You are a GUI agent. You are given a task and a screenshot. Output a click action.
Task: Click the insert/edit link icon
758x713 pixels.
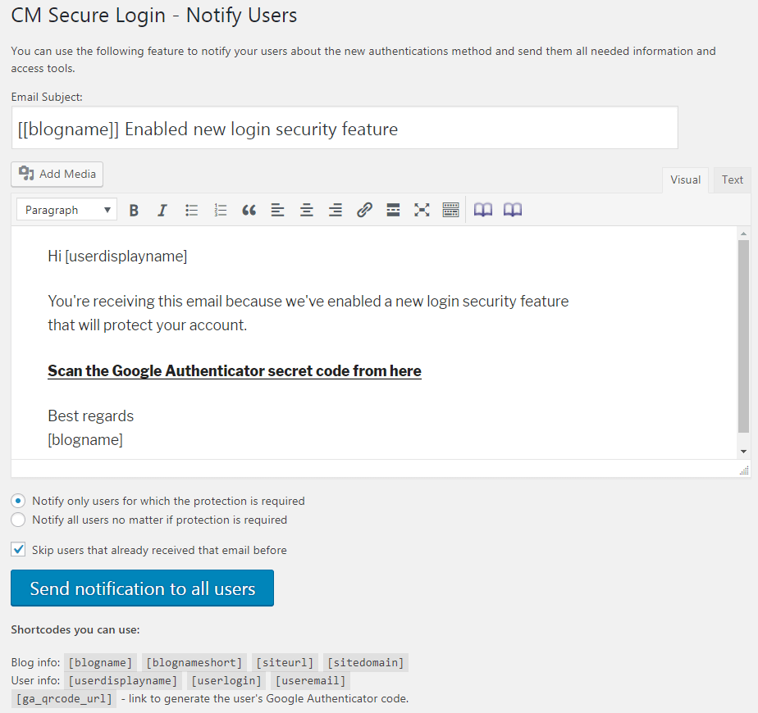pyautogui.click(x=364, y=211)
